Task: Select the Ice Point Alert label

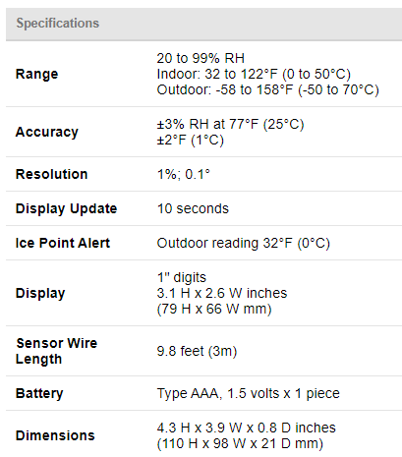Action: [63, 243]
